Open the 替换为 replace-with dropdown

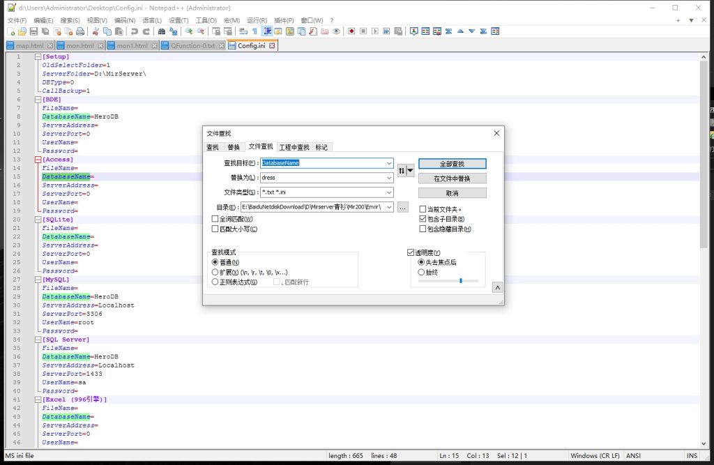coord(389,178)
